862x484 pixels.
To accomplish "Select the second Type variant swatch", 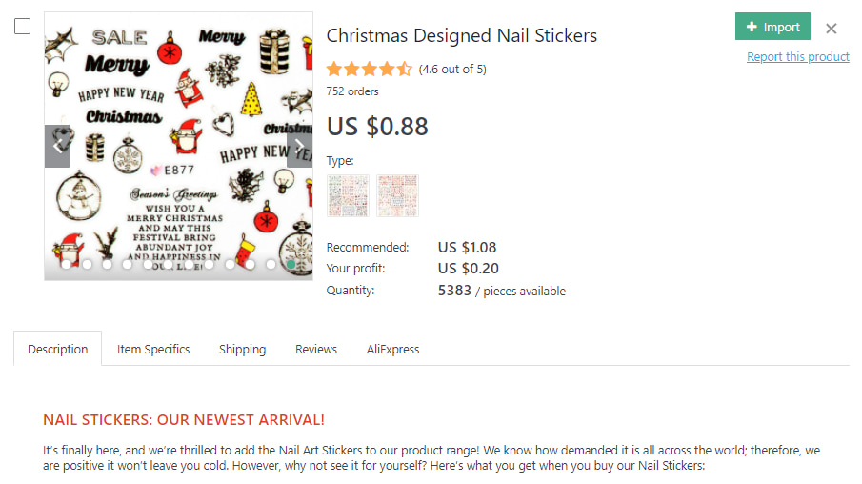I will [396, 195].
